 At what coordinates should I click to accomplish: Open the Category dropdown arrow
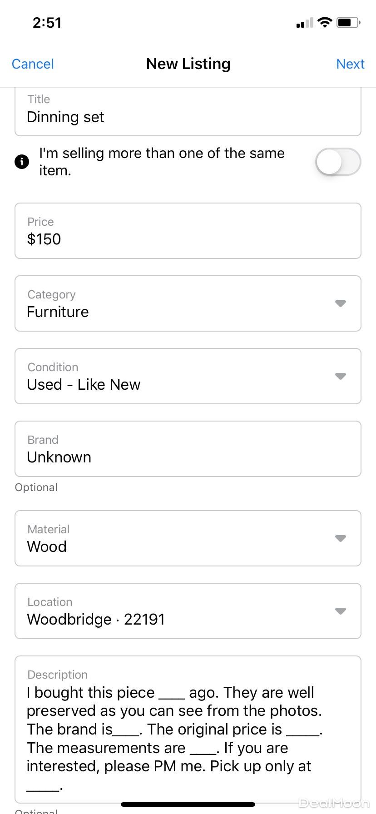[x=341, y=303]
